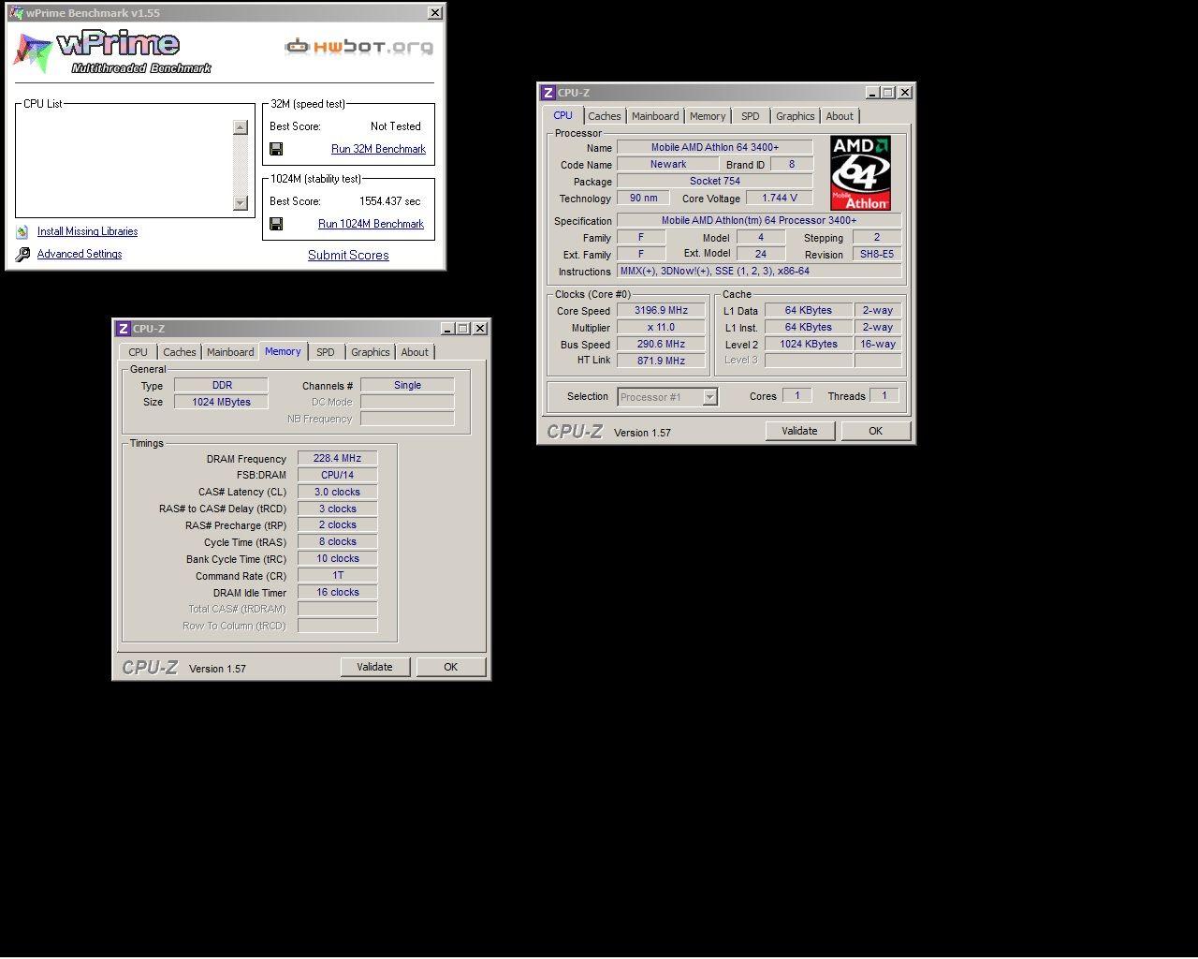Open Caches tab in CPU window
1198x959 pixels.
tap(604, 116)
